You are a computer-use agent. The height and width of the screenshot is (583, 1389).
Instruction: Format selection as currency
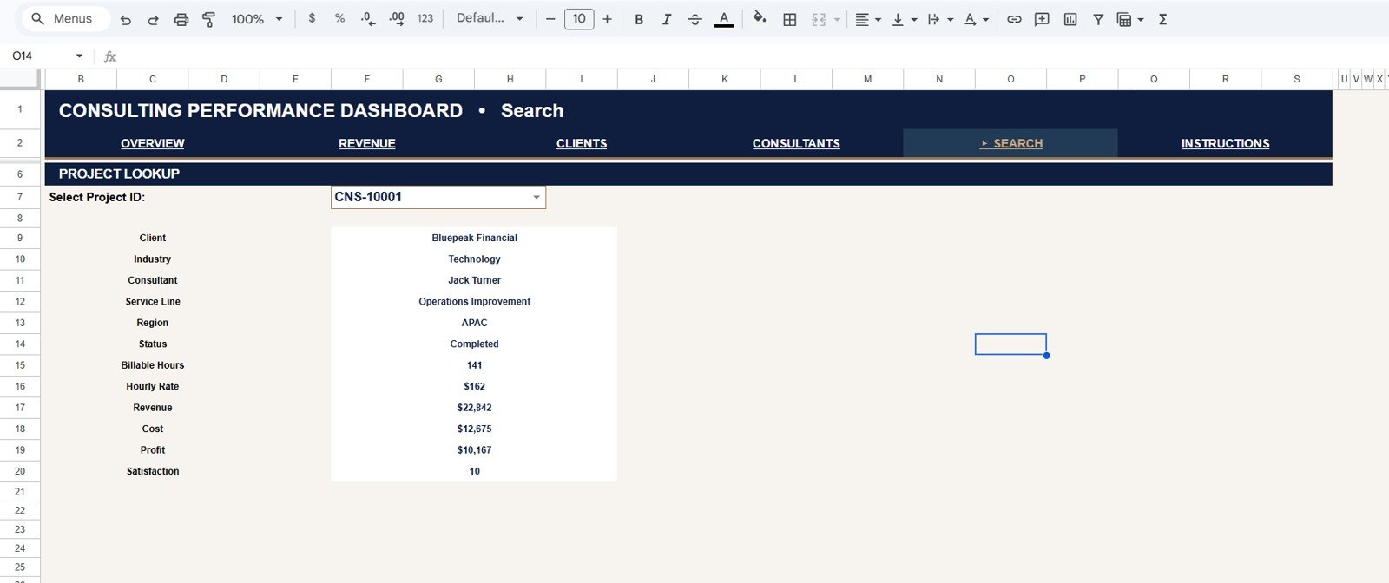[312, 19]
